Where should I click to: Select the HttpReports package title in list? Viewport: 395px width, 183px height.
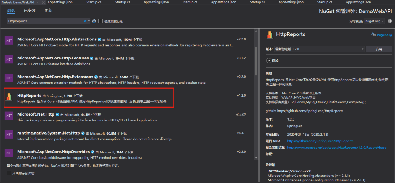point(29,96)
